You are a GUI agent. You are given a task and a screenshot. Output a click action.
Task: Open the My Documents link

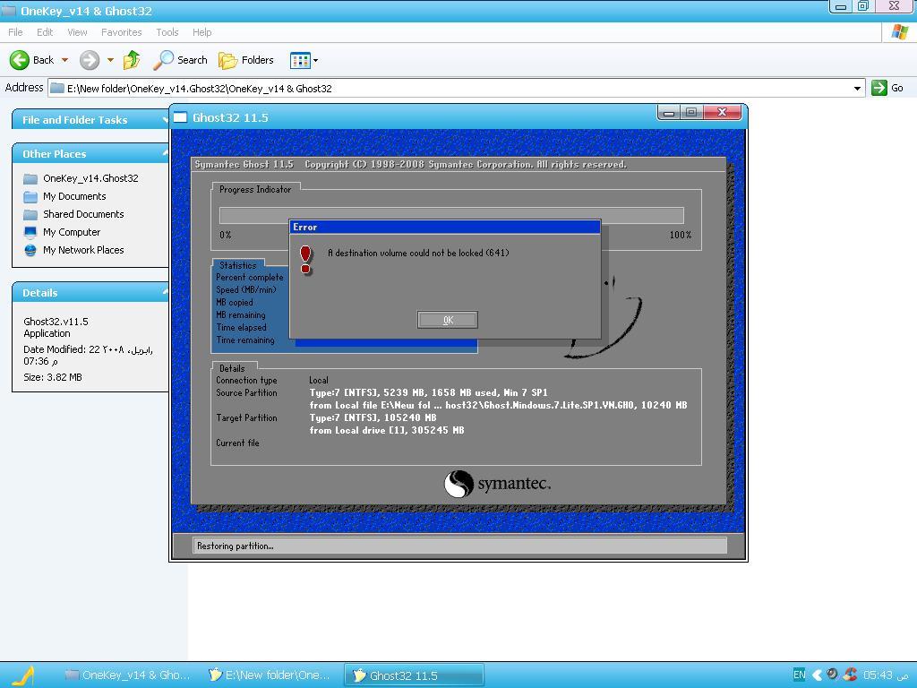pos(74,196)
